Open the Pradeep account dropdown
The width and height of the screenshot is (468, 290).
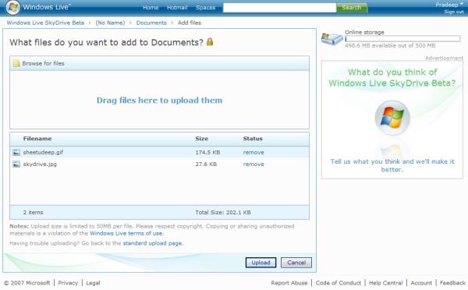click(449, 5)
